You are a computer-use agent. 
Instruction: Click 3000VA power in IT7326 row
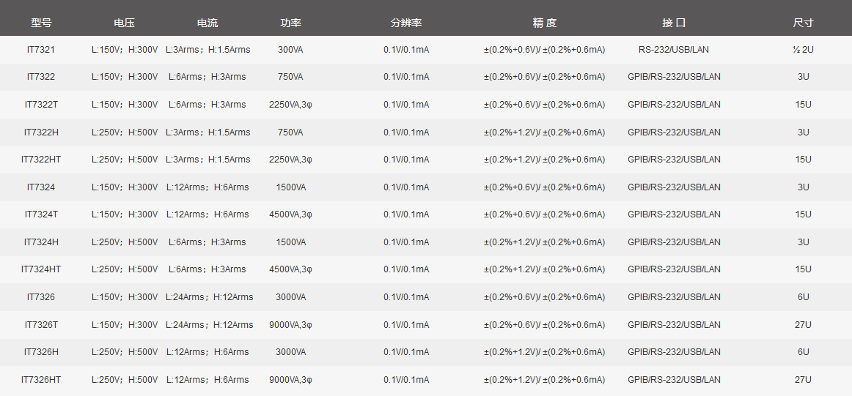290,297
